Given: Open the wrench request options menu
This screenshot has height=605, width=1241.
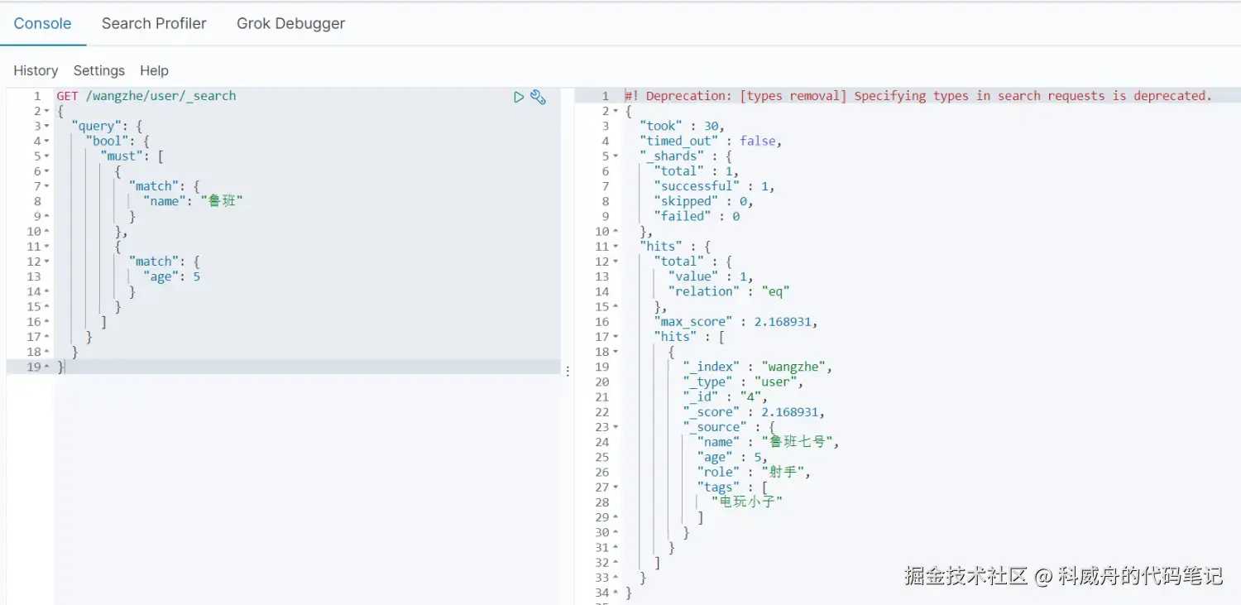Looking at the screenshot, I should tap(538, 97).
